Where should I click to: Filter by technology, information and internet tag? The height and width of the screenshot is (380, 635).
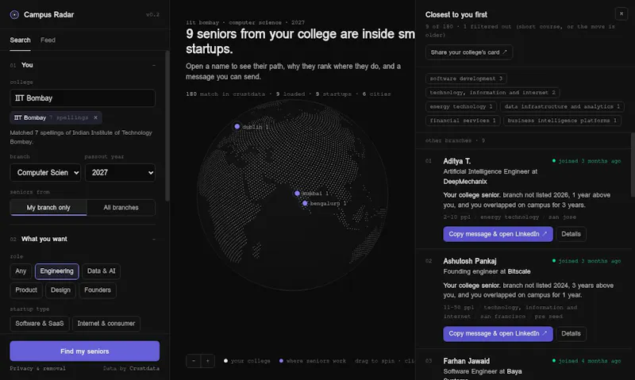(x=492, y=93)
